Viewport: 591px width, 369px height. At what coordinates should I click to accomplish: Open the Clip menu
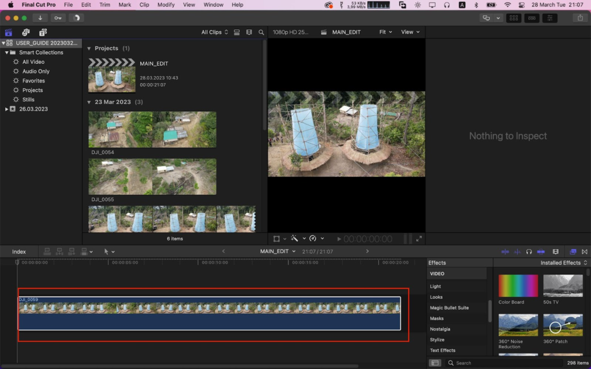[144, 5]
